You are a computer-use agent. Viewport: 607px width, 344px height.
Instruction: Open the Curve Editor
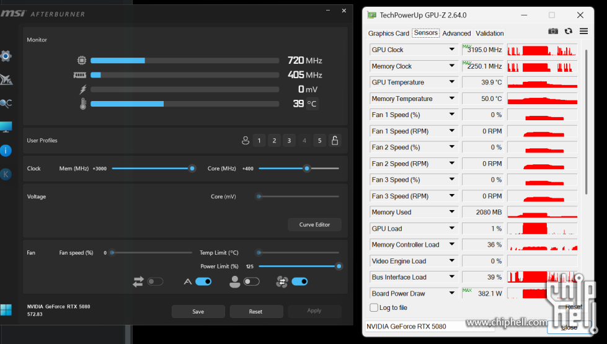[x=315, y=224]
